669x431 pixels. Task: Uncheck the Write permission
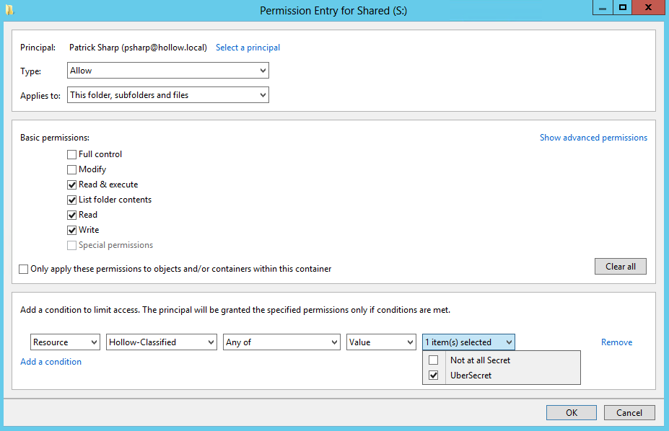[x=71, y=230]
